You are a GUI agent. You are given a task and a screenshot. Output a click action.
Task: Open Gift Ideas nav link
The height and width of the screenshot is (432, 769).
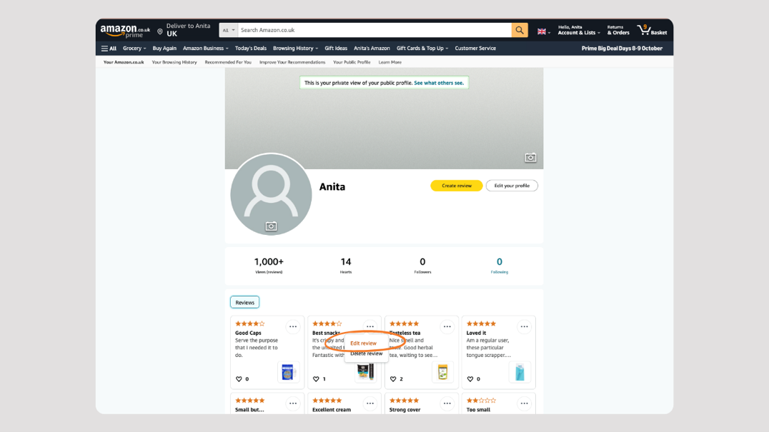(x=336, y=49)
